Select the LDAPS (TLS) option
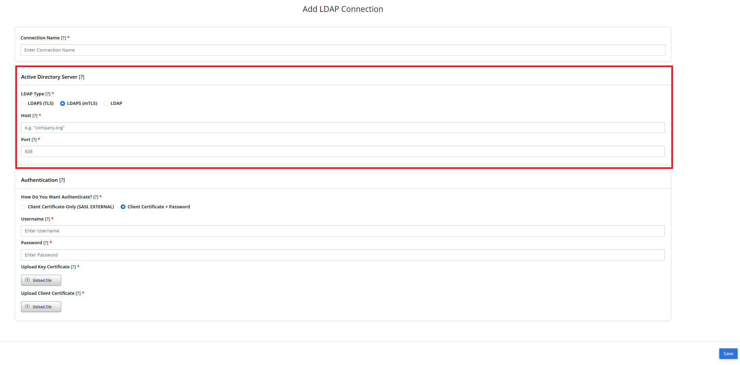Screen dimensions: 740x365 [23, 103]
